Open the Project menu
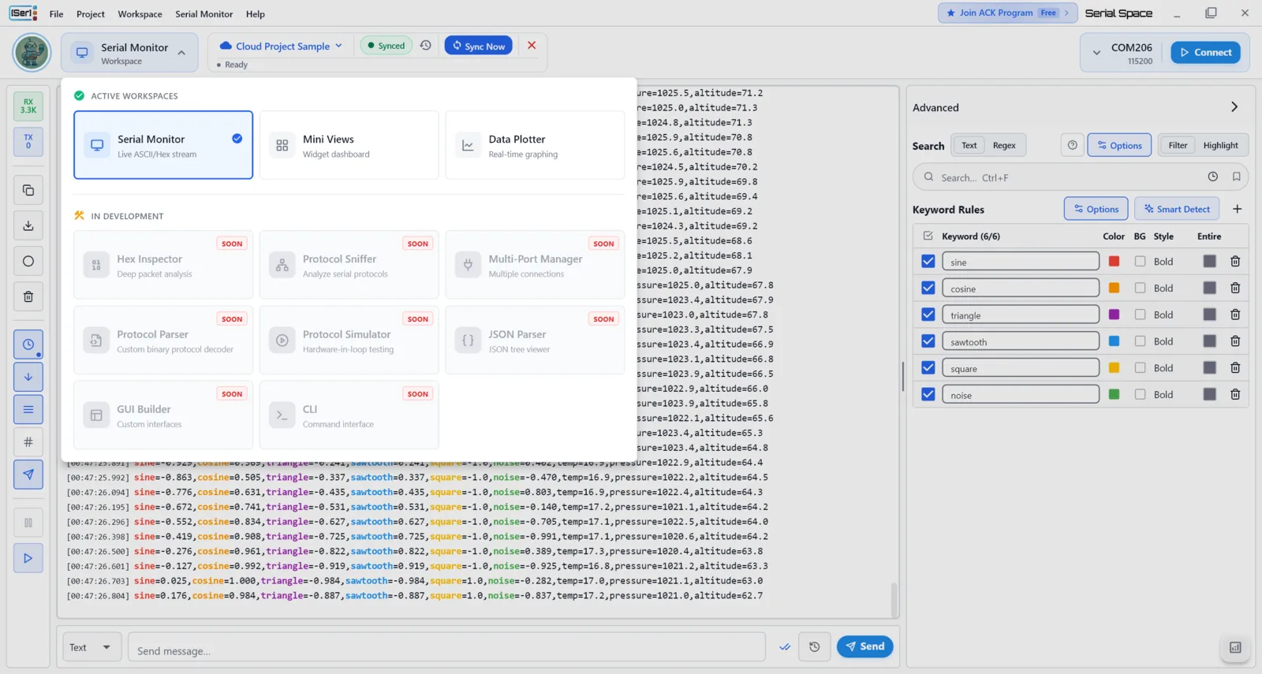 tap(91, 14)
